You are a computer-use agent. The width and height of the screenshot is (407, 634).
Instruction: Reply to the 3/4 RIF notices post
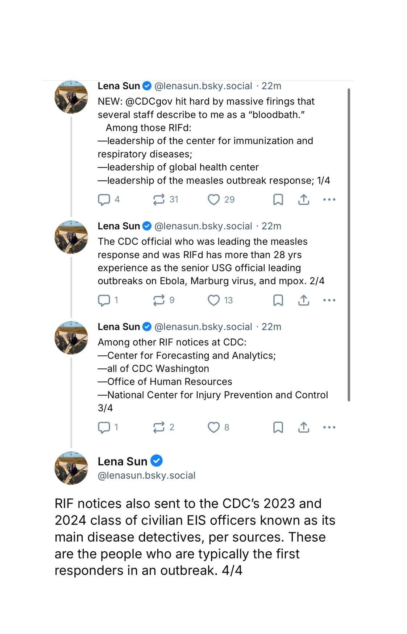[104, 428]
